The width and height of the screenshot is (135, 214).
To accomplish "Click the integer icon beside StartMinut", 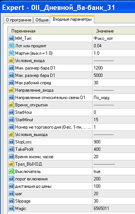I will [x=11, y=120].
